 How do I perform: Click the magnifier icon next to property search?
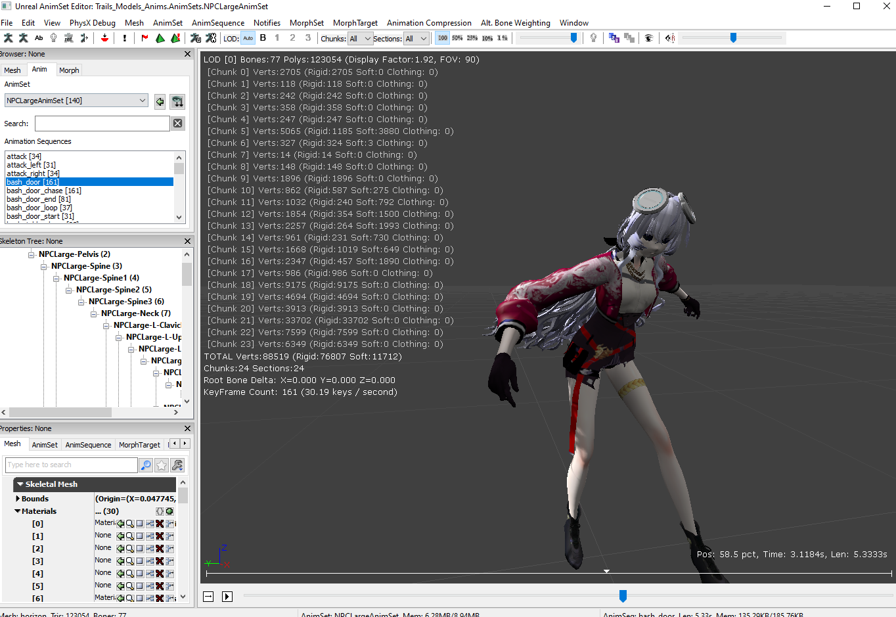pyautogui.click(x=146, y=465)
